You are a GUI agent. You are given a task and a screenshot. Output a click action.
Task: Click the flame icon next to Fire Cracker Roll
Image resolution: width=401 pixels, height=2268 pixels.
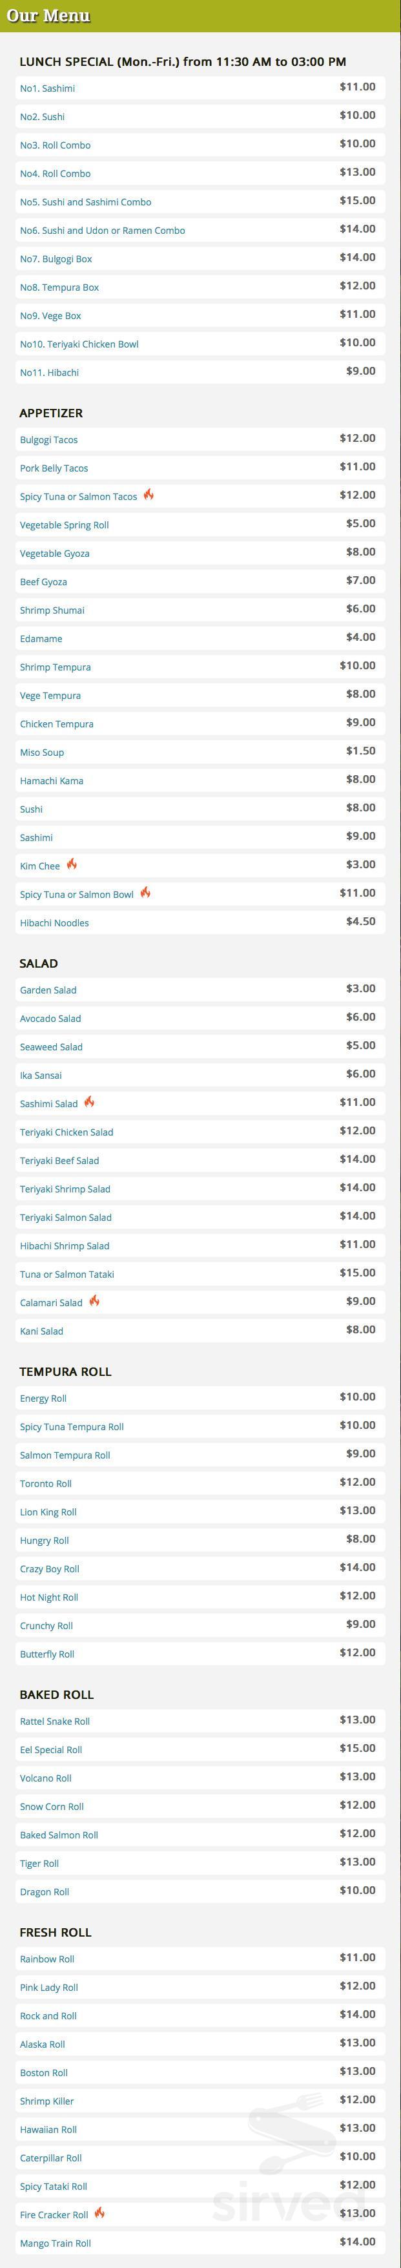pos(99,2212)
